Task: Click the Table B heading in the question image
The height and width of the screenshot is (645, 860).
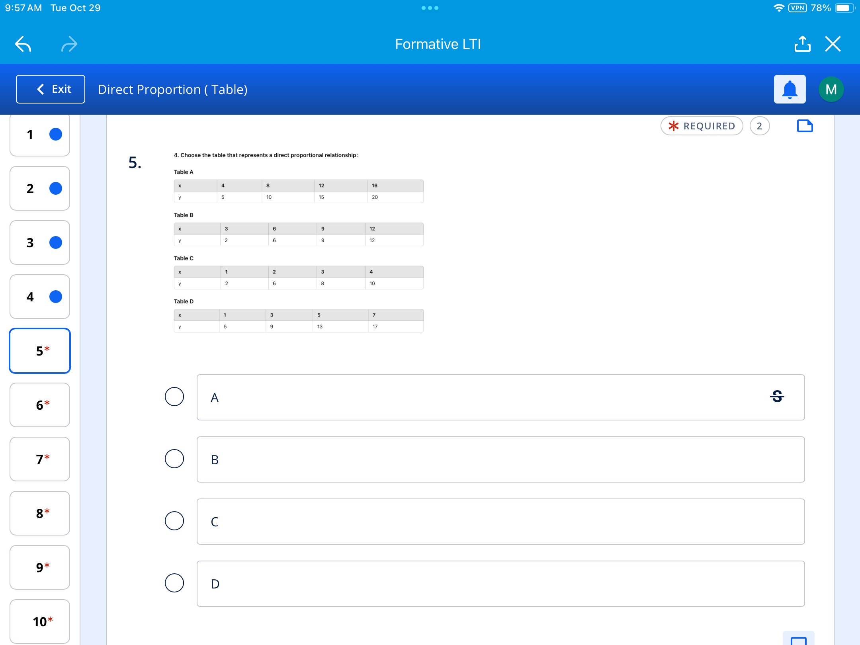Action: [184, 215]
